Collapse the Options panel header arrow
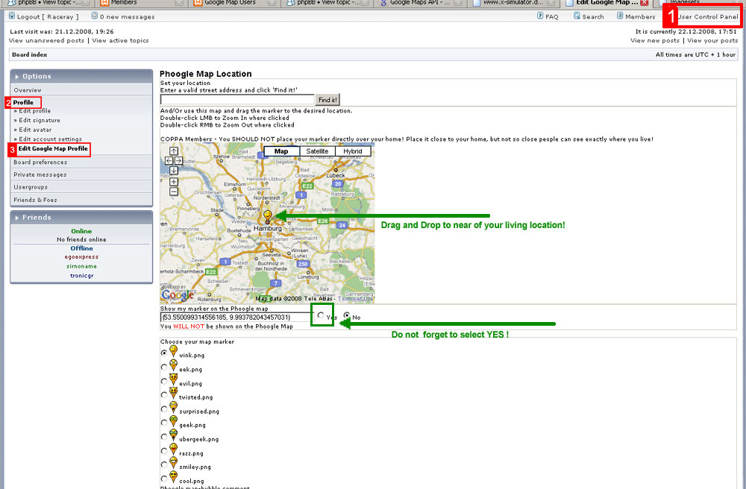This screenshot has height=489, width=746. click(x=17, y=77)
